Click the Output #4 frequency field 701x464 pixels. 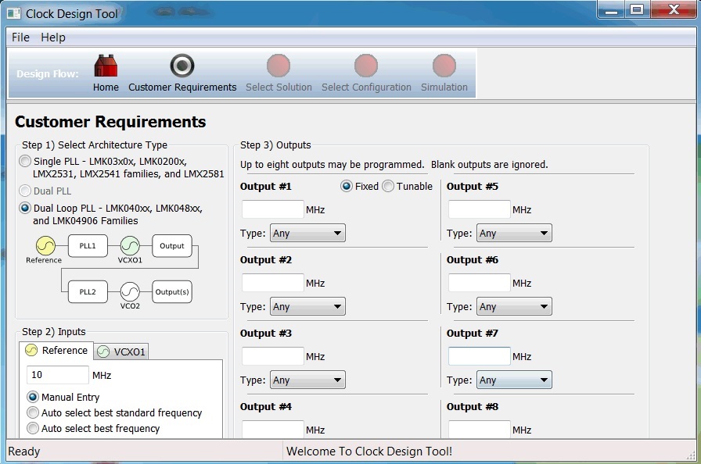click(x=273, y=429)
